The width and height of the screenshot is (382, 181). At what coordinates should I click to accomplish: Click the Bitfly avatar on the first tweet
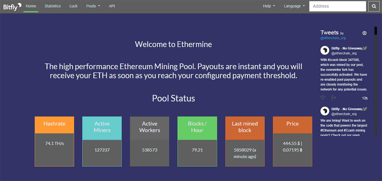click(x=325, y=51)
